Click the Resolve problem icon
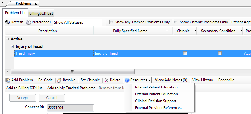This screenshot has width=251, height=114. click(x=59, y=80)
